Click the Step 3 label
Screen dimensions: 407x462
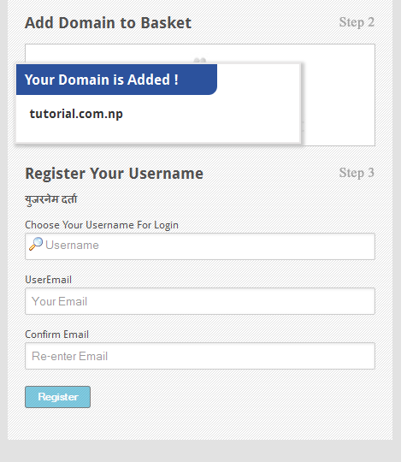click(x=357, y=173)
